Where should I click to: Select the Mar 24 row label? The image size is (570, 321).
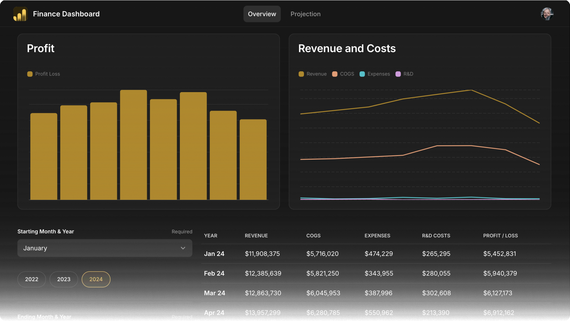pos(214,293)
